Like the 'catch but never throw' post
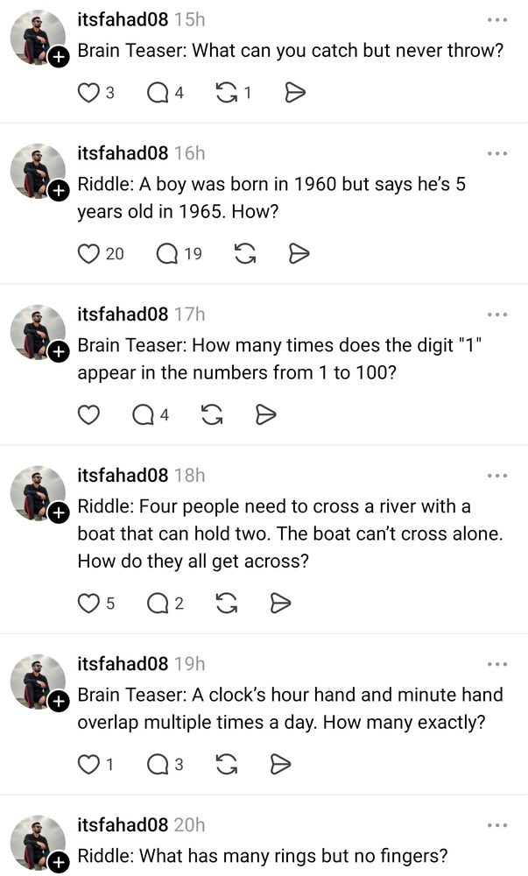 tap(88, 92)
